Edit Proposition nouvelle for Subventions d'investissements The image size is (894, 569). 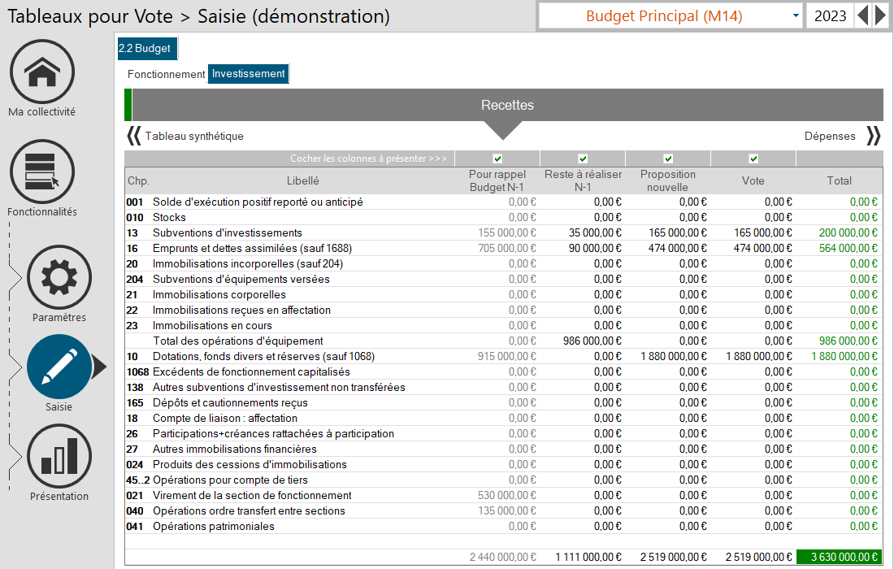(x=668, y=232)
